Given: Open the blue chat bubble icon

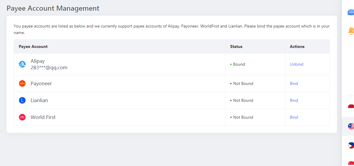Looking at the screenshot, I should 351,12.
